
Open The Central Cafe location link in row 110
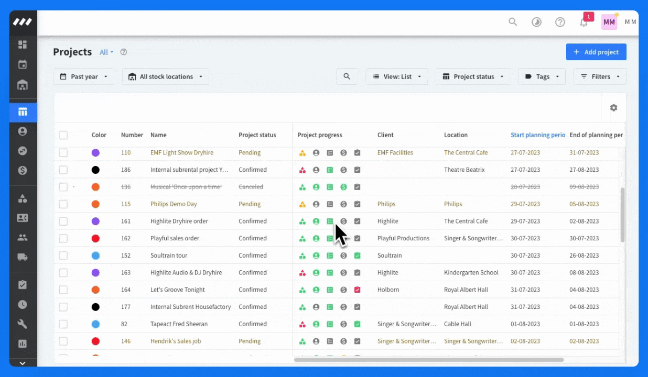click(466, 153)
